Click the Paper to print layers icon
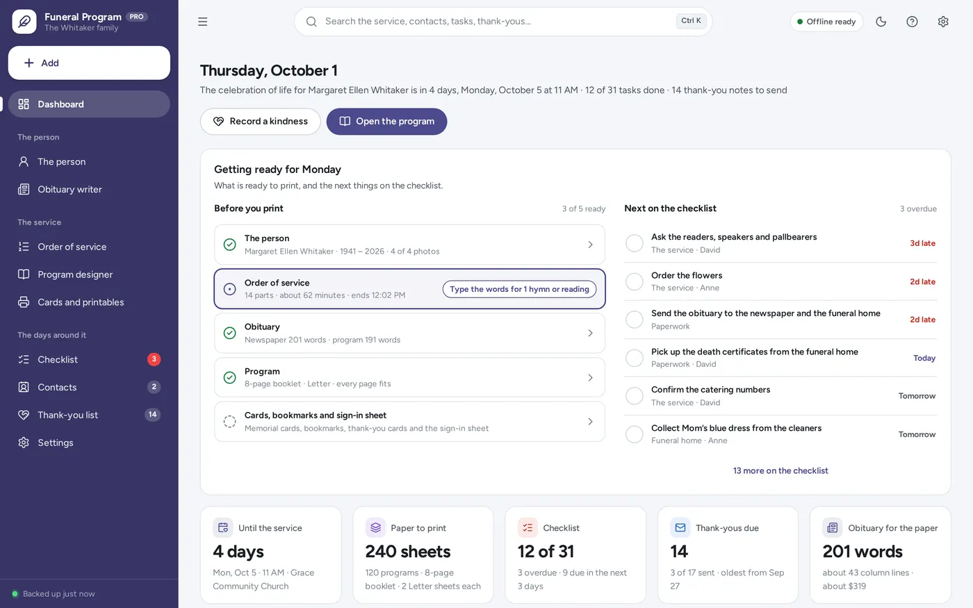973x608 pixels. click(x=375, y=527)
